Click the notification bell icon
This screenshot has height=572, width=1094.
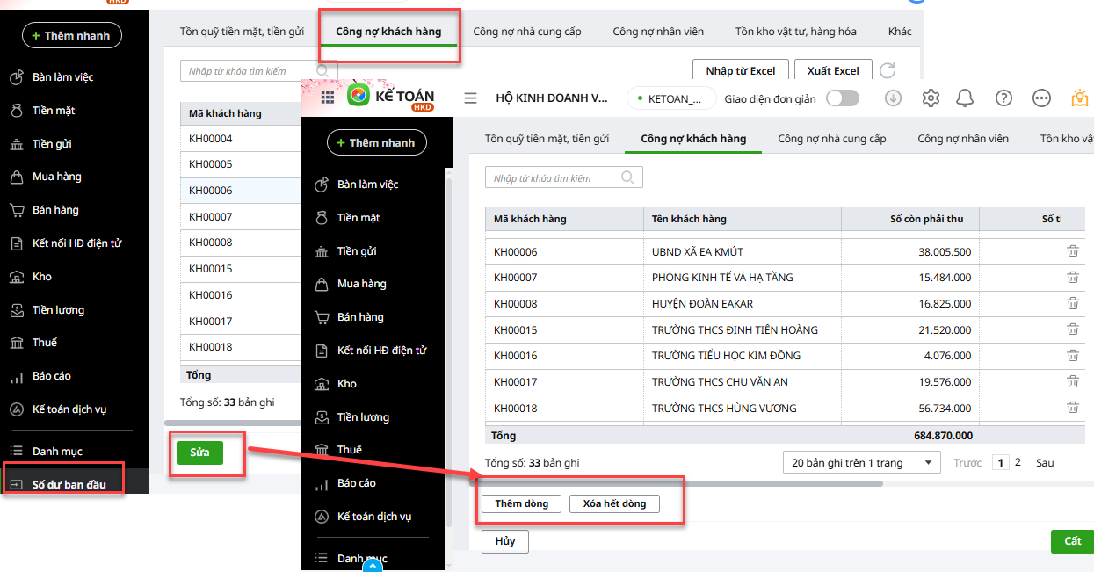pos(965,98)
